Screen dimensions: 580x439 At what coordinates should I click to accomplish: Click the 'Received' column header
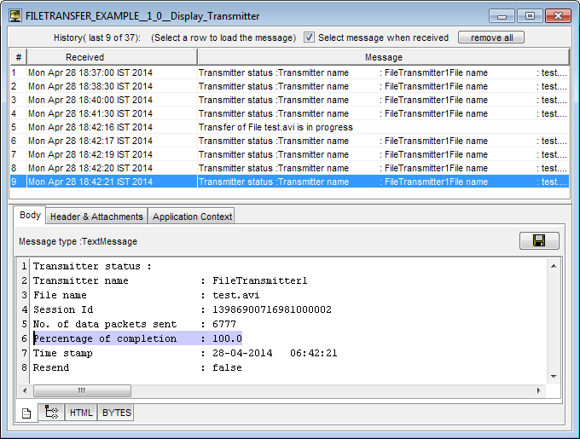[112, 56]
